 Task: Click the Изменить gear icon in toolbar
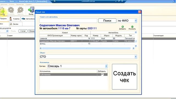(x=11, y=10)
